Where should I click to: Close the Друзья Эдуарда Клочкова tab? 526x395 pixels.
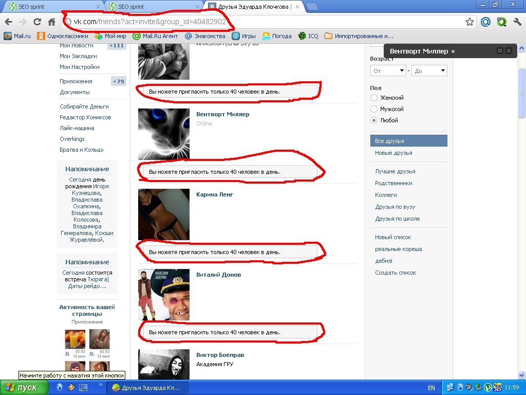297,6
